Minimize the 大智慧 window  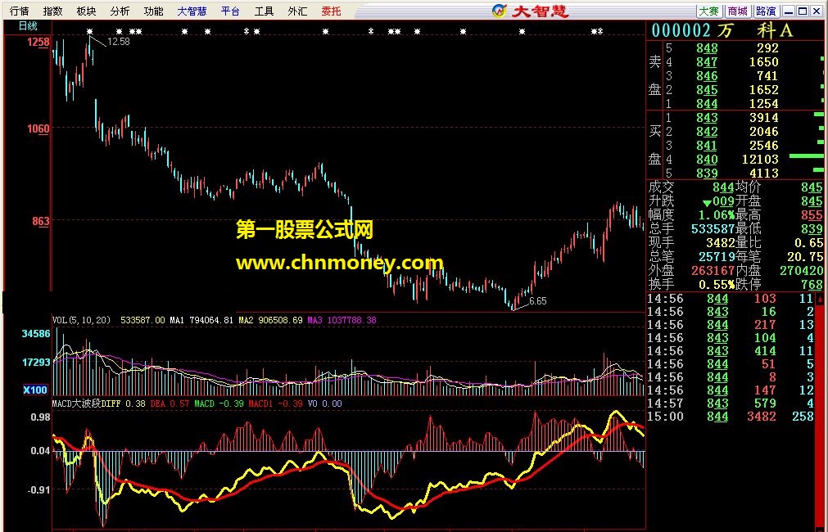[x=789, y=11]
